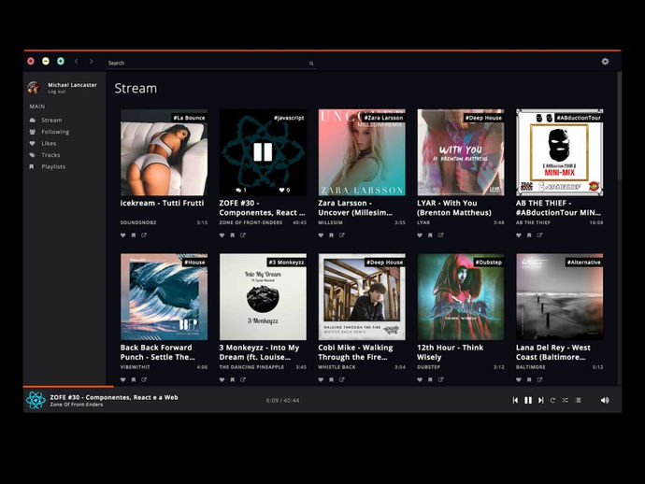The image size is (645, 484).
Task: Add 3 Monkeyzz track to playlist
Action: coord(233,379)
